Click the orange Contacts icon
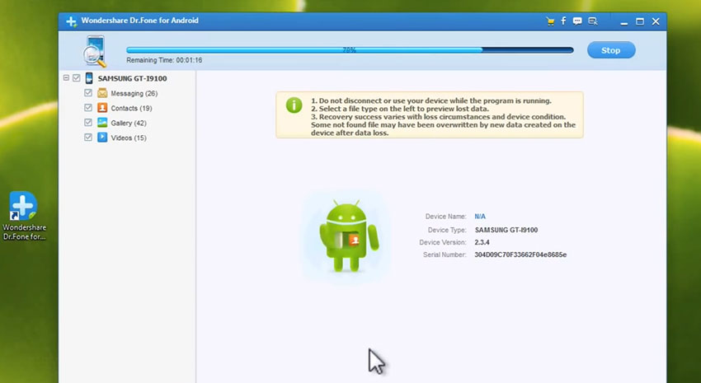This screenshot has width=701, height=383. point(102,108)
